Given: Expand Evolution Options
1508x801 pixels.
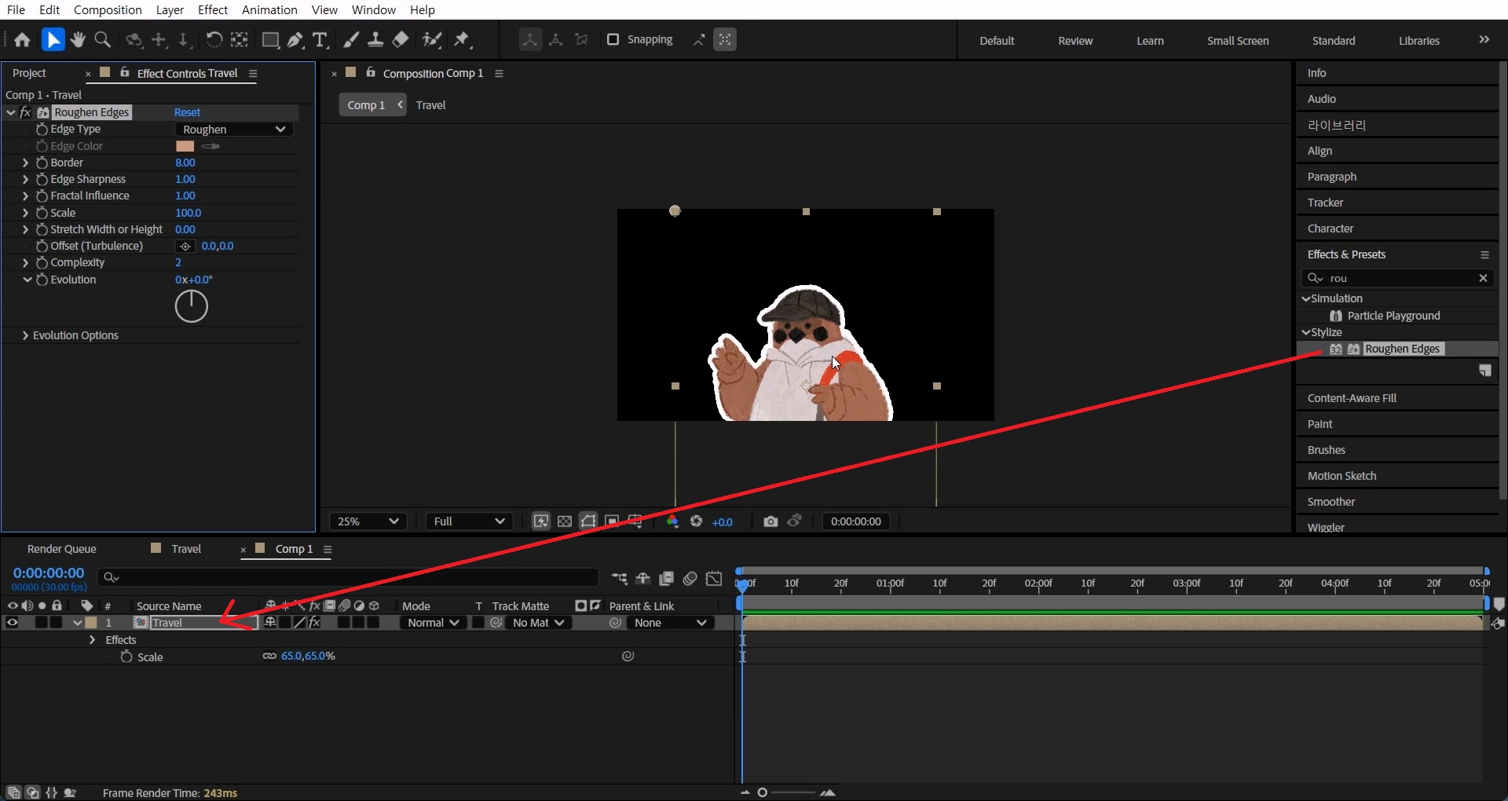Looking at the screenshot, I should click(x=25, y=335).
